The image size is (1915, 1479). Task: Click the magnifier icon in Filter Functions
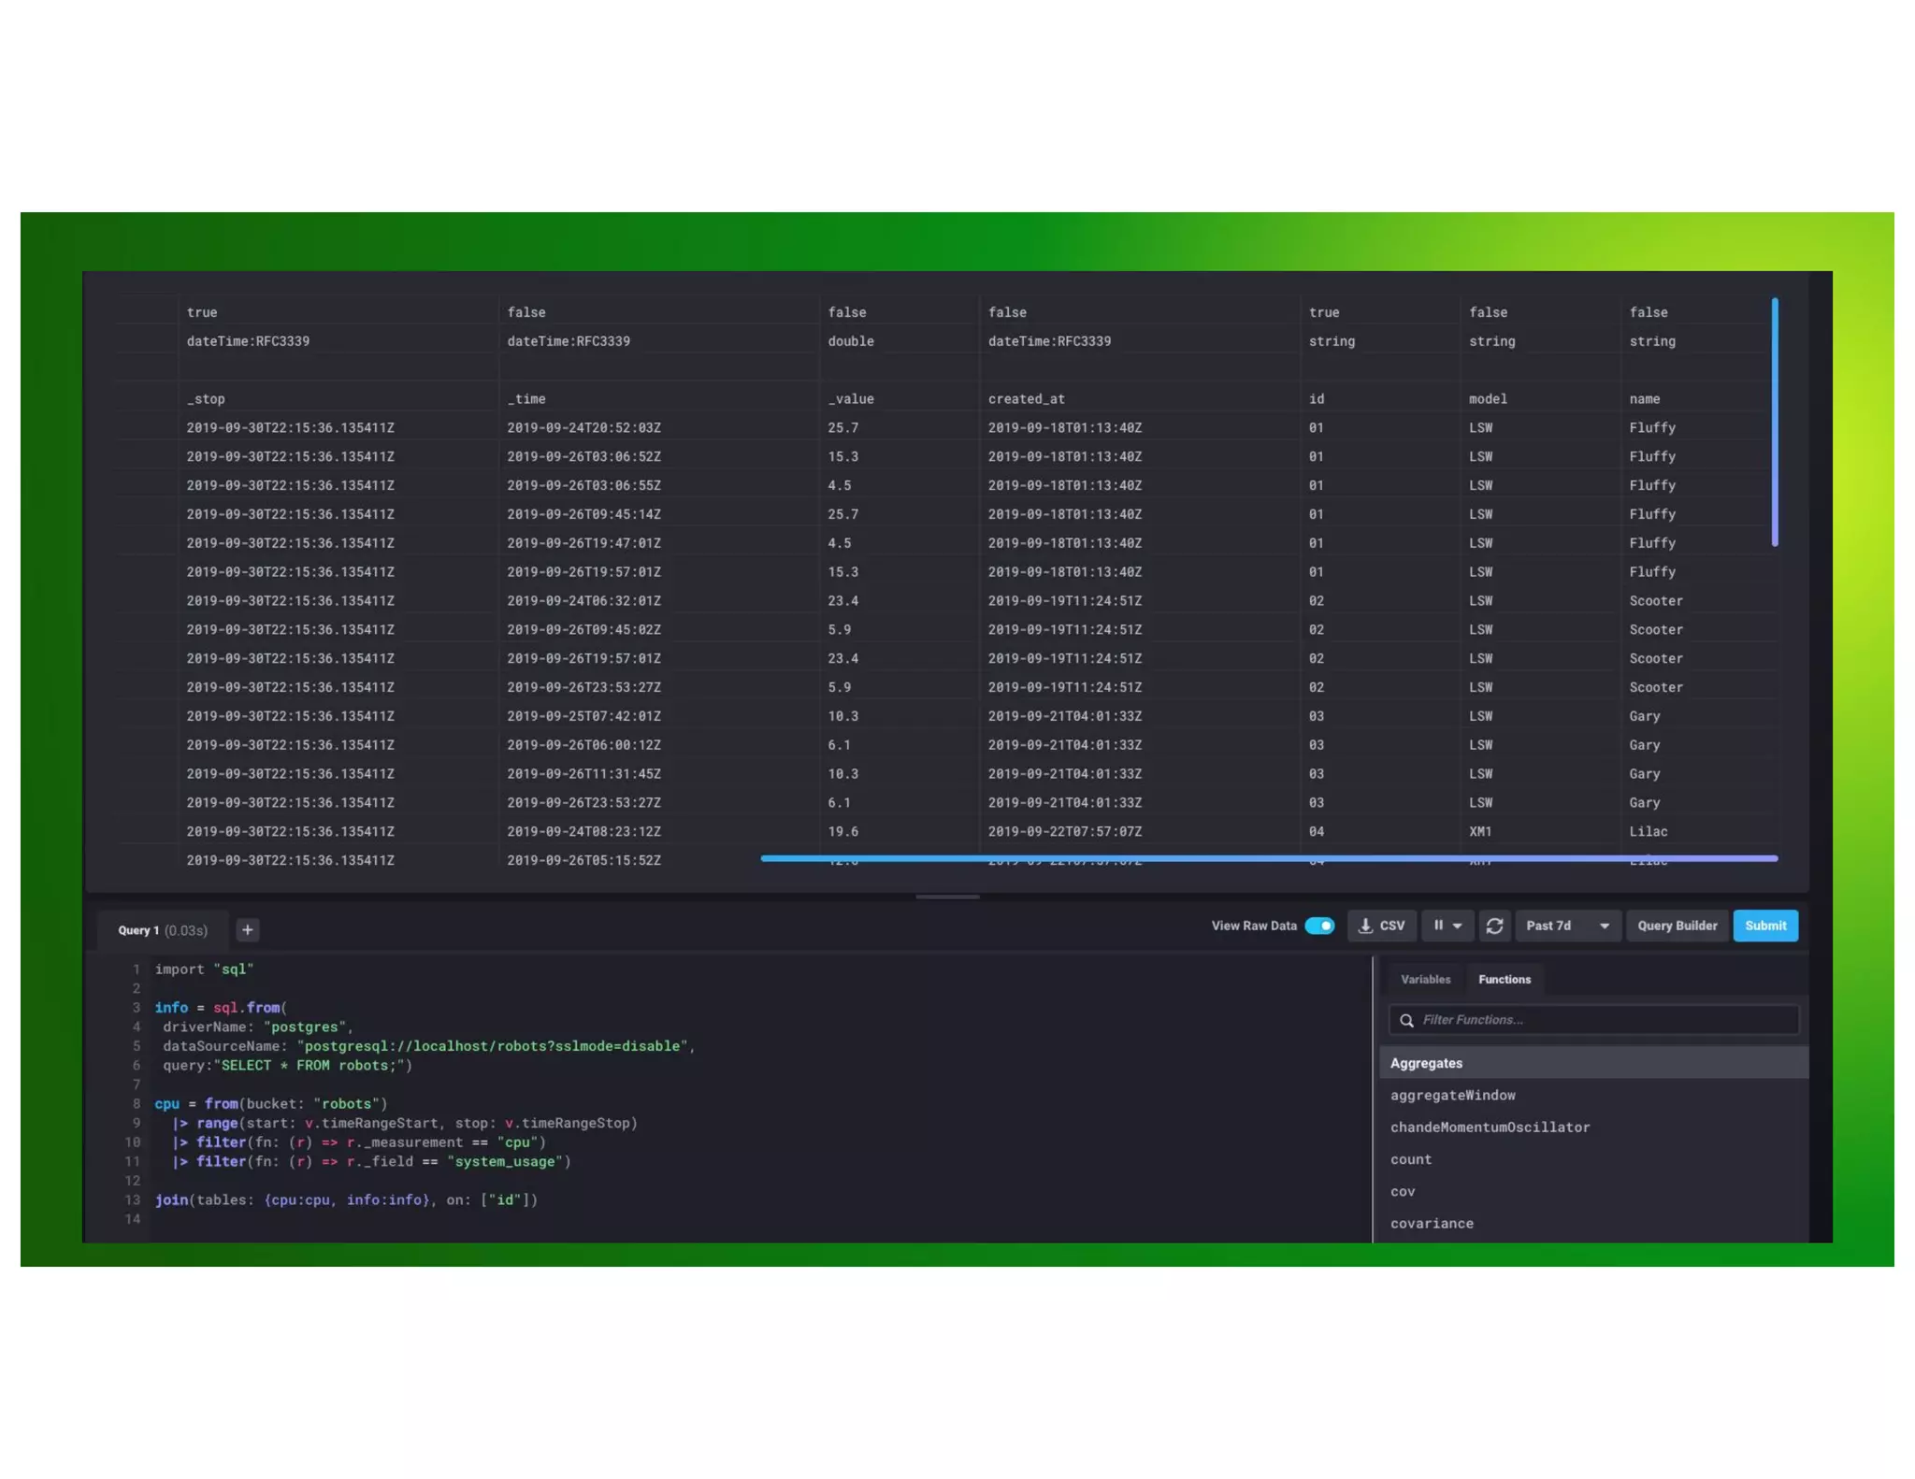tap(1406, 1020)
